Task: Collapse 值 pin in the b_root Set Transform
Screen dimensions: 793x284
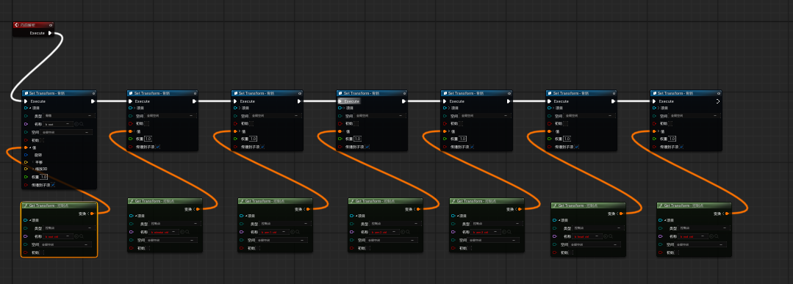Action: pyautogui.click(x=30, y=148)
